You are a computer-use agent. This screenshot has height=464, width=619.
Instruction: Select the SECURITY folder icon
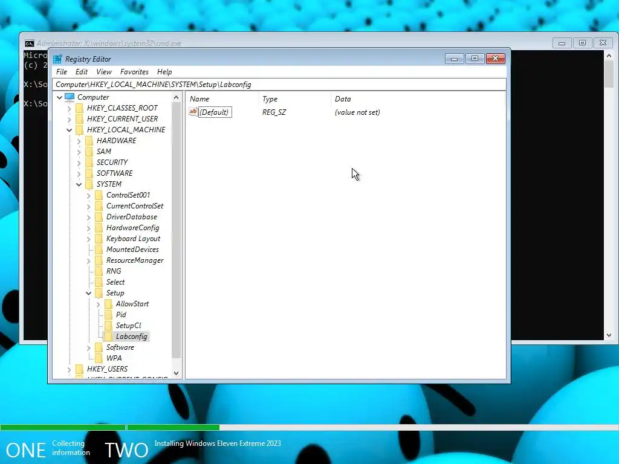89,163
